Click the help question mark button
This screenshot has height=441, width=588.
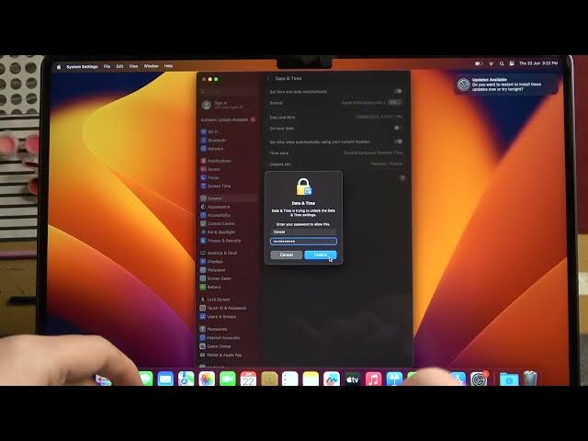point(402,178)
